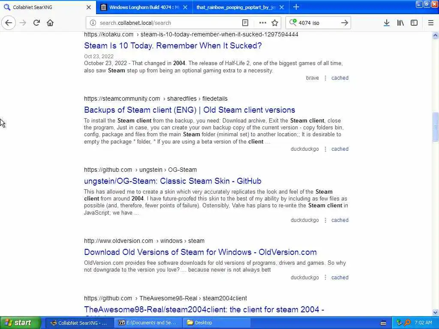Close the CollabNet SearXNG tab
The width and height of the screenshot is (439, 329).
coord(89,7)
